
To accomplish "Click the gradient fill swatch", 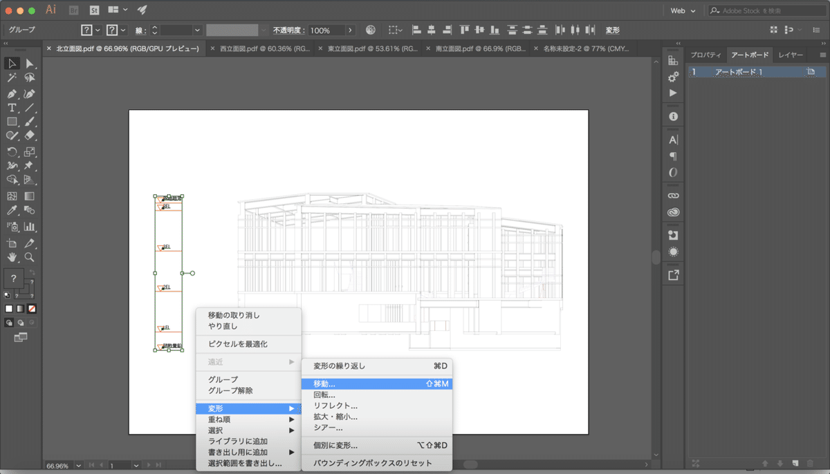I will click(20, 309).
